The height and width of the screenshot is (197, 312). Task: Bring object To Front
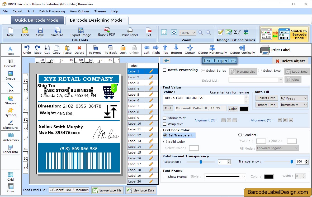tap(95, 50)
